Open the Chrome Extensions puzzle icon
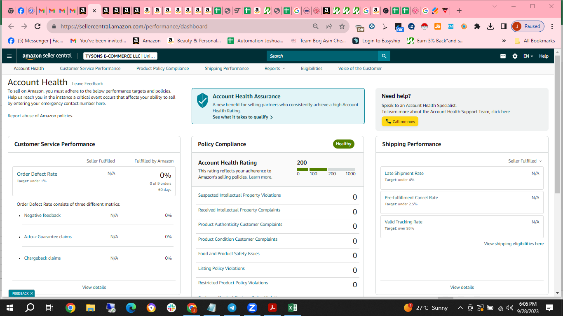 [x=477, y=26]
